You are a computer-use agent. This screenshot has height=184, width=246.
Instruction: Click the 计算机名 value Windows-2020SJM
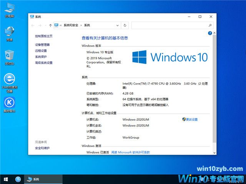136,120
